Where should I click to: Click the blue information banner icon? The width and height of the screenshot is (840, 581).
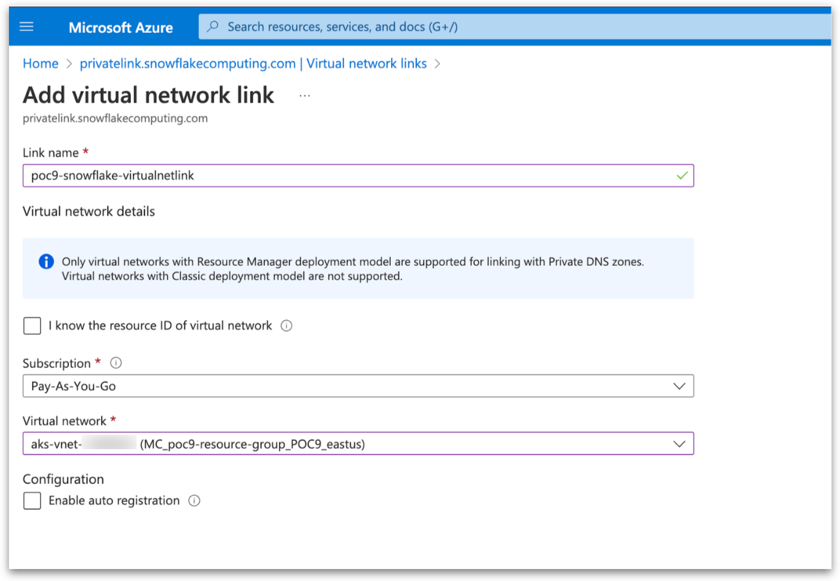point(46,262)
